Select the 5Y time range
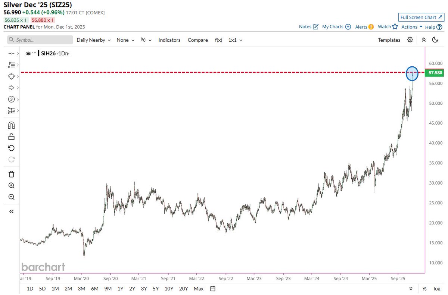The width and height of the screenshot is (448, 295). pos(156,289)
